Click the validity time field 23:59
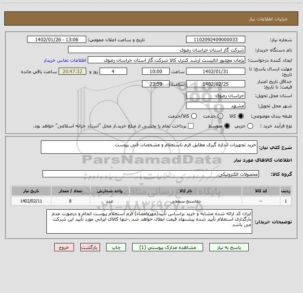This screenshot has width=303, height=293. click(x=156, y=84)
